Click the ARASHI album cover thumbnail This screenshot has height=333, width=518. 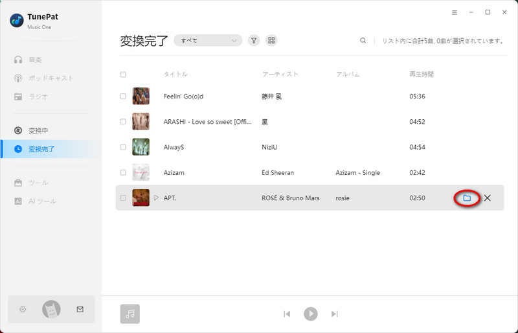[x=141, y=121]
